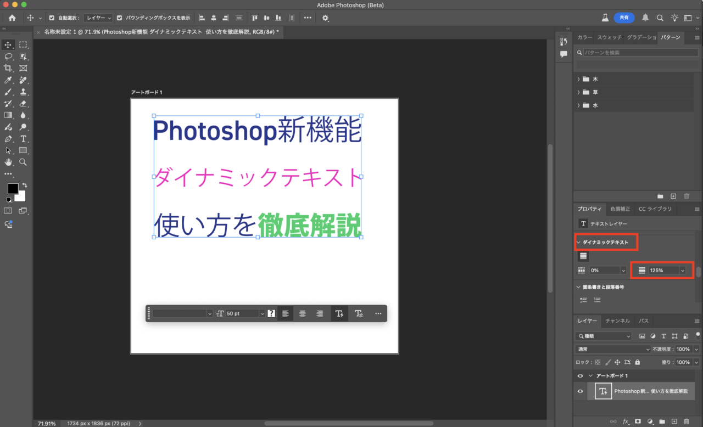Select the Zoom tool
Screen dimensions: 703x427
pyautogui.click(x=23, y=162)
